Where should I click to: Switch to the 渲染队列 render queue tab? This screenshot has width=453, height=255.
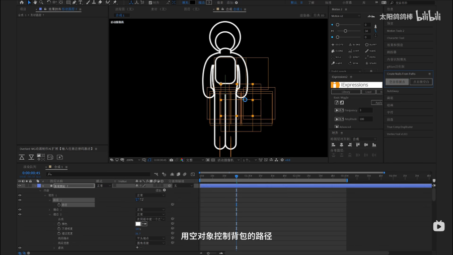pos(30,167)
